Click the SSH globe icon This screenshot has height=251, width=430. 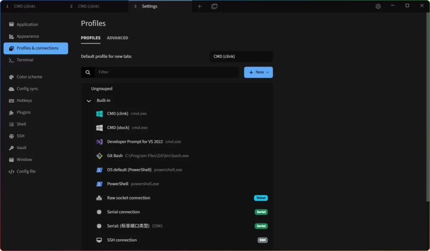11,136
